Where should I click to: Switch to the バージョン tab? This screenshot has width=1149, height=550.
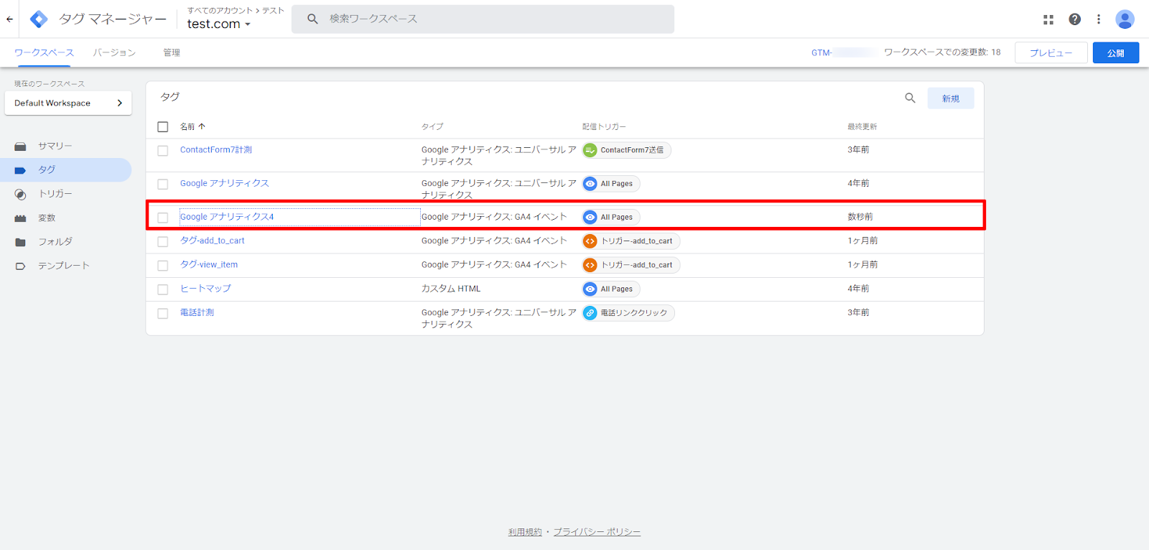[114, 52]
